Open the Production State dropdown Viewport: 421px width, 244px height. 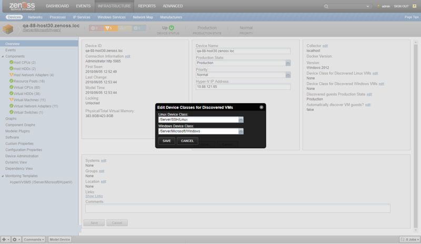(x=288, y=63)
